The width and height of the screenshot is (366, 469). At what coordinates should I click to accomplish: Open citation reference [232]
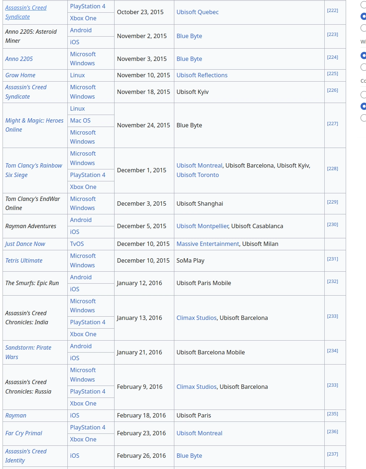point(332,281)
